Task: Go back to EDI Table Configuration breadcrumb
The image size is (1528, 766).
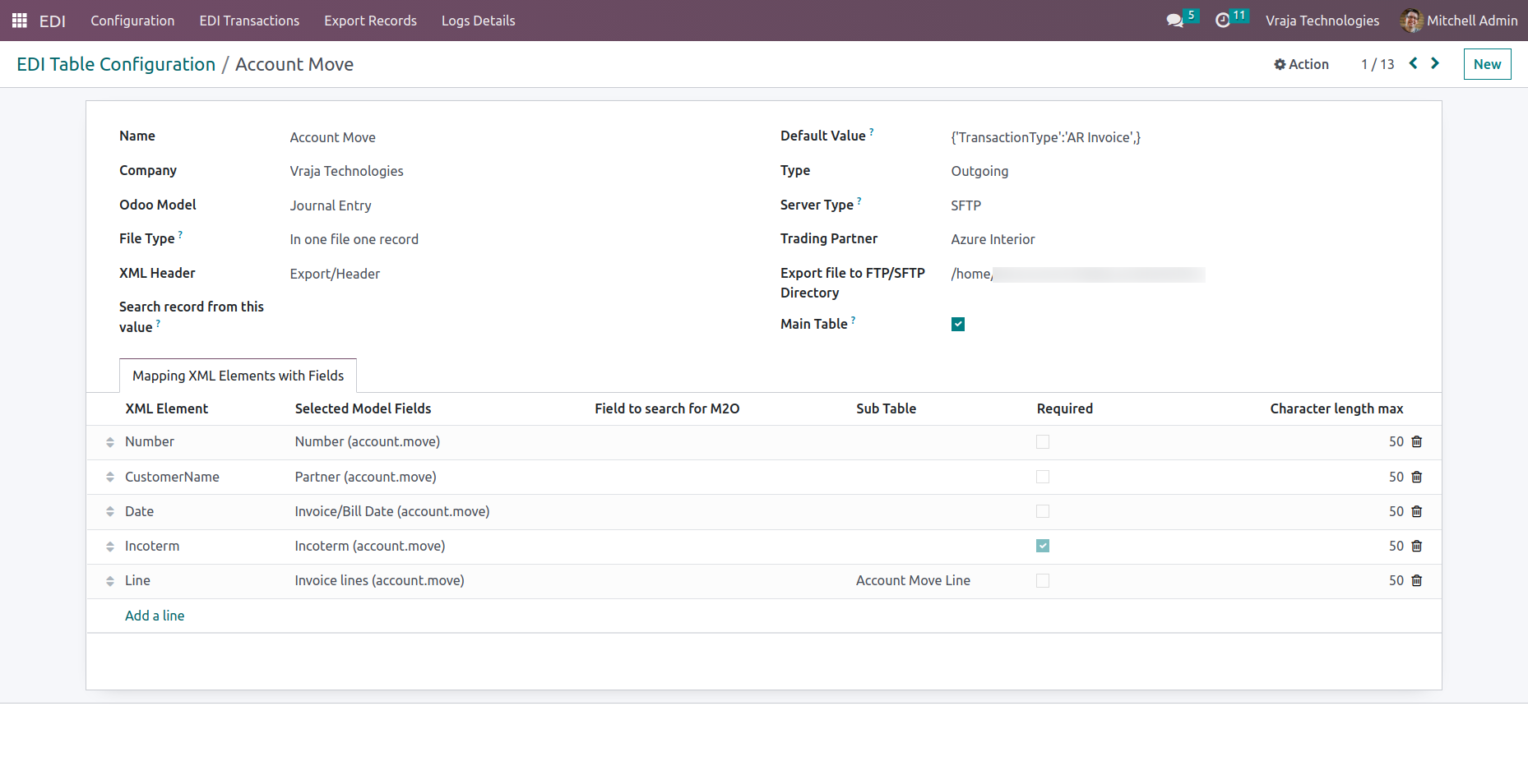Action: (116, 64)
